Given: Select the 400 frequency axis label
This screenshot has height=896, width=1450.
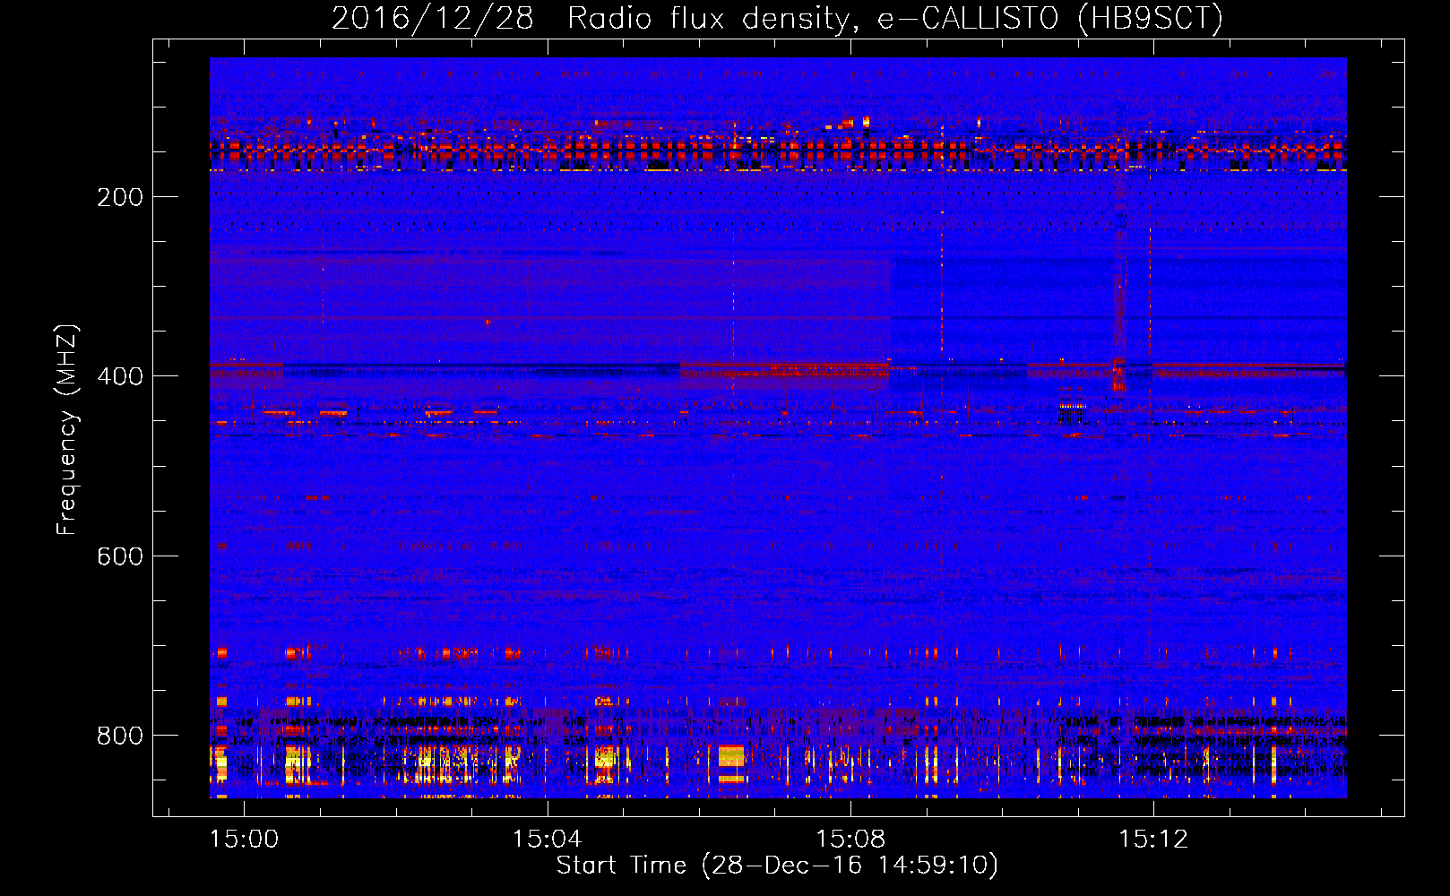Looking at the screenshot, I should [x=120, y=377].
